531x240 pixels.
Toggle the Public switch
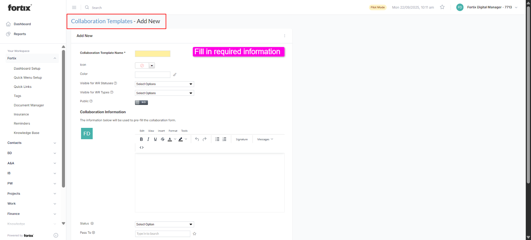[x=141, y=102]
